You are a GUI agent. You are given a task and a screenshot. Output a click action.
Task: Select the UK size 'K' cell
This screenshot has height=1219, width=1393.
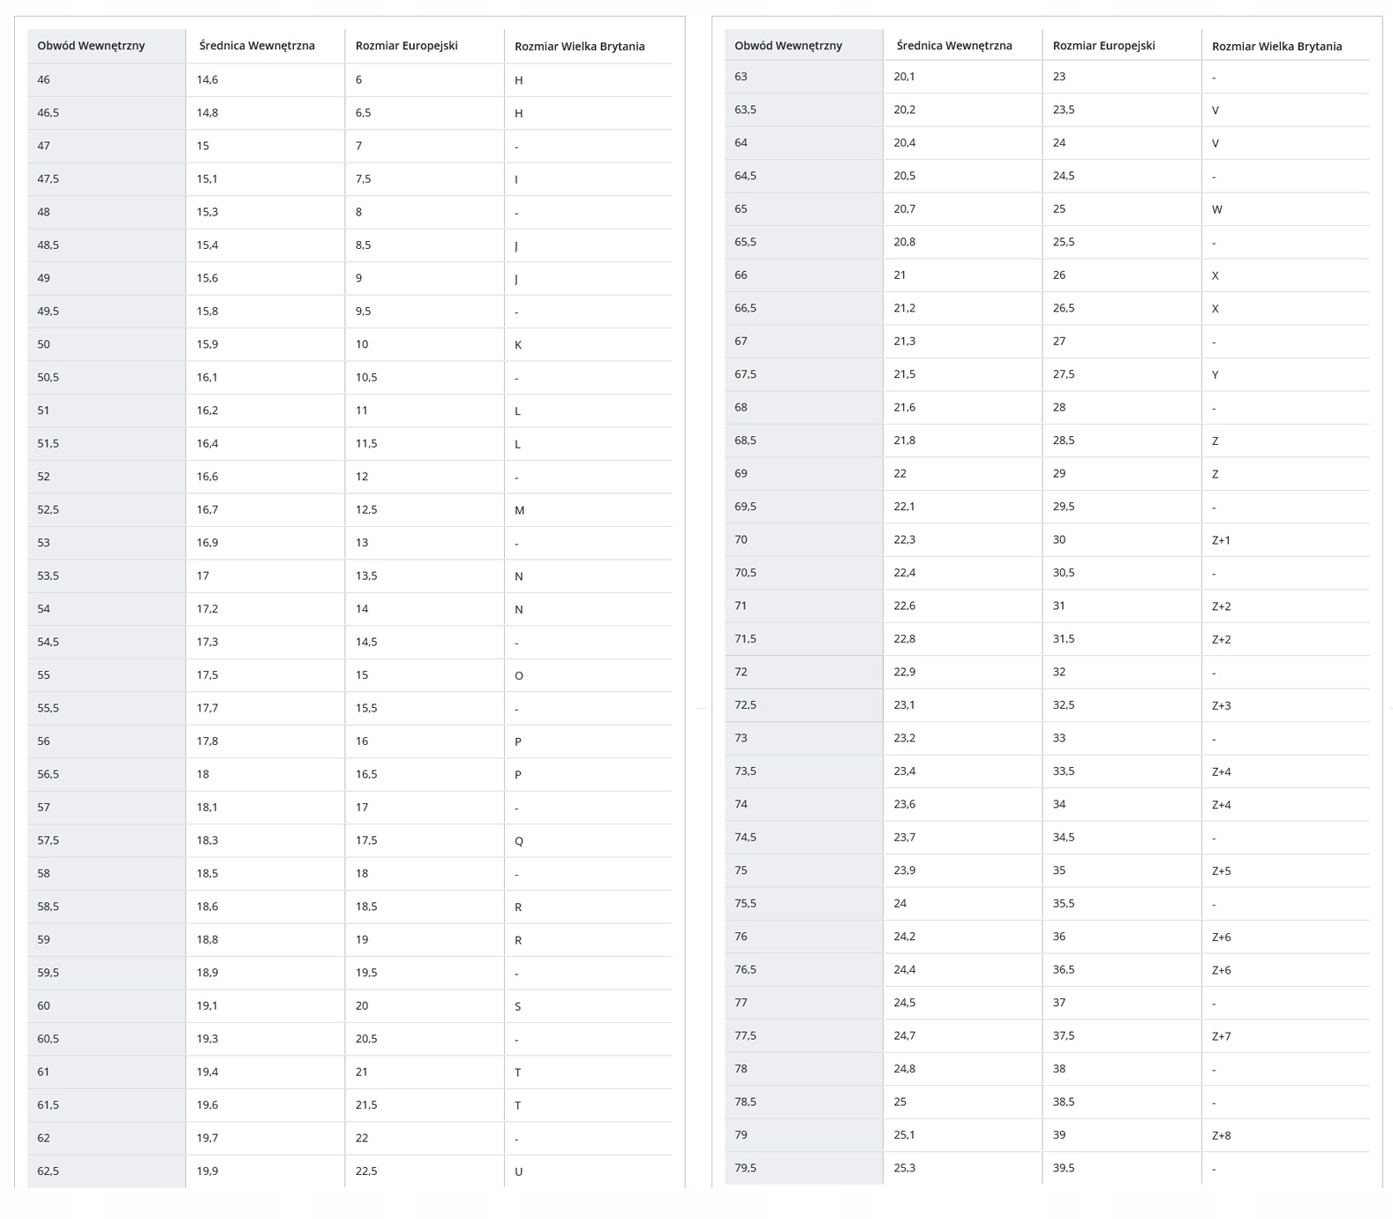[x=518, y=345]
